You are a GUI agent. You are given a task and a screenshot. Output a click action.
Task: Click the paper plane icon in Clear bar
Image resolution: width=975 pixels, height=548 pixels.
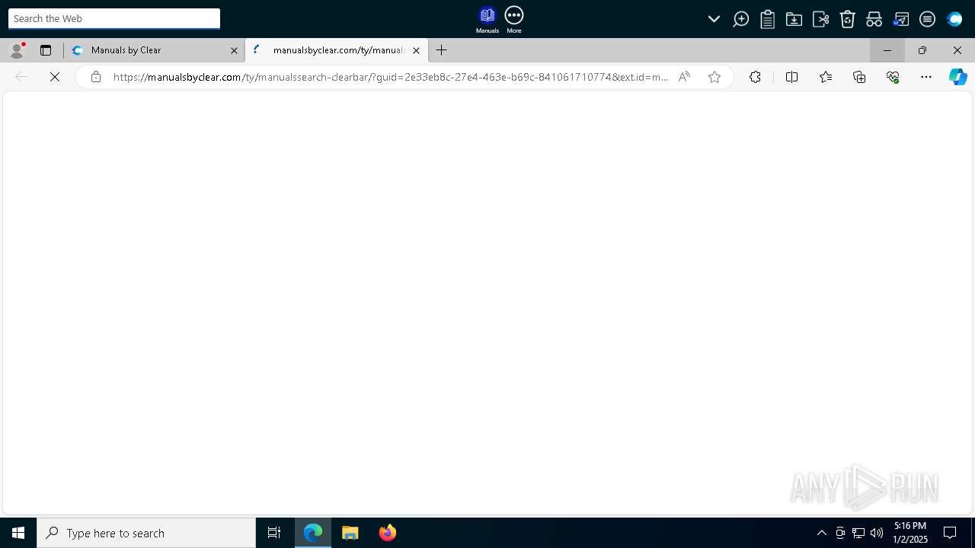tap(901, 19)
